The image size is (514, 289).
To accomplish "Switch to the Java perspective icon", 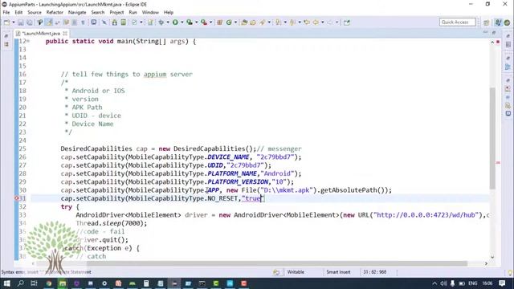I will (498, 22).
